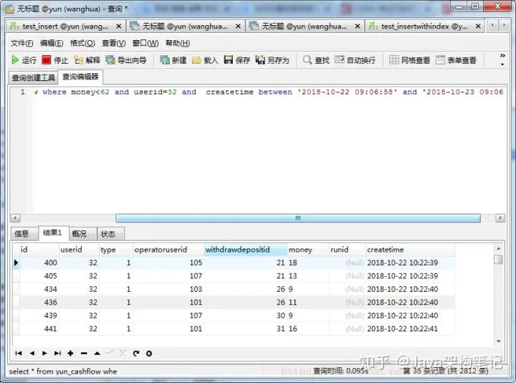Open the Find magnifier tool

click(316, 60)
